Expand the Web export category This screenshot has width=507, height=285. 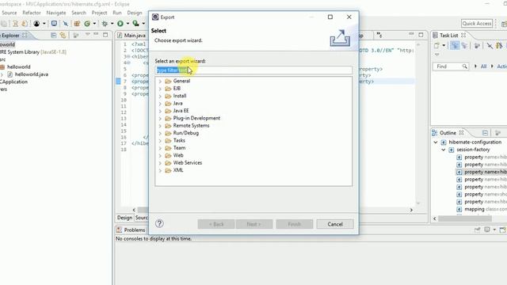point(160,156)
